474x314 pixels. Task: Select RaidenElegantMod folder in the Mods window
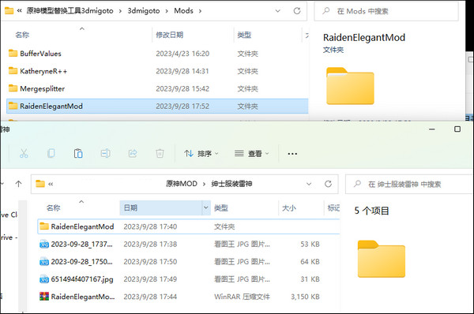[157, 106]
